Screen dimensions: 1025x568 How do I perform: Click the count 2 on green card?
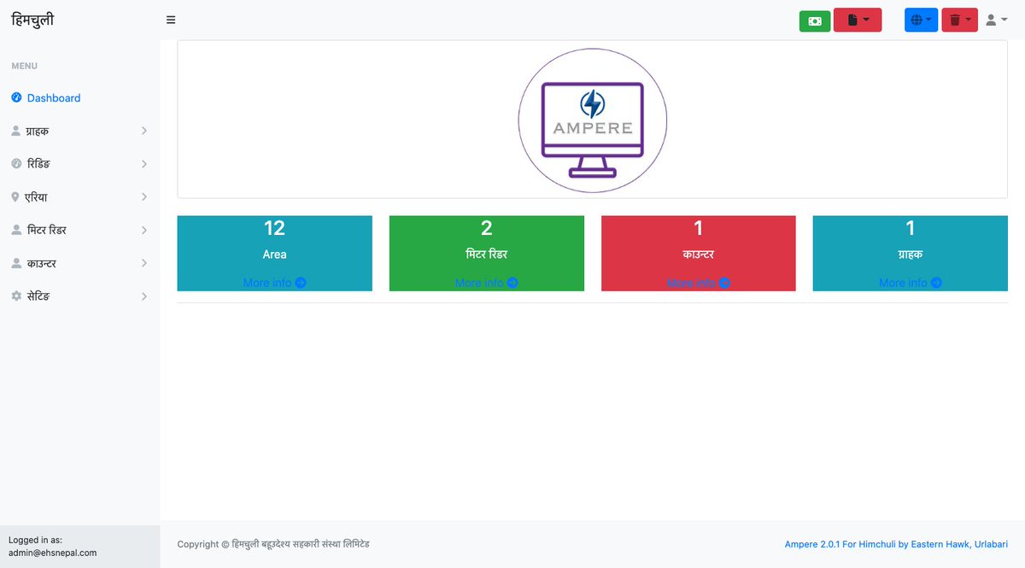pyautogui.click(x=486, y=228)
